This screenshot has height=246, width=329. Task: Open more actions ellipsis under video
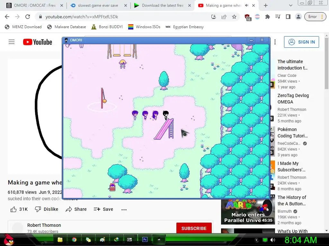[x=124, y=209]
